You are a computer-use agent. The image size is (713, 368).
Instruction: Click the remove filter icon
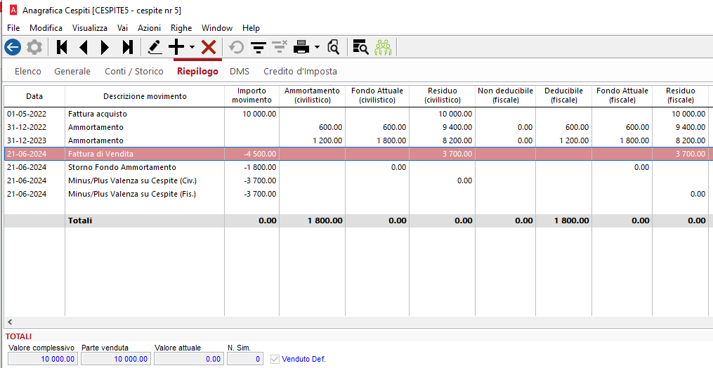point(280,47)
